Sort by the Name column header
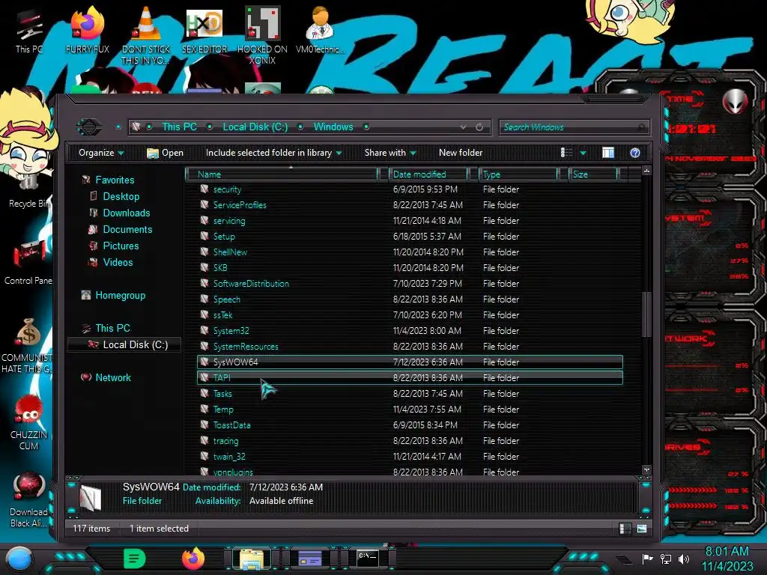767x575 pixels. click(x=282, y=174)
